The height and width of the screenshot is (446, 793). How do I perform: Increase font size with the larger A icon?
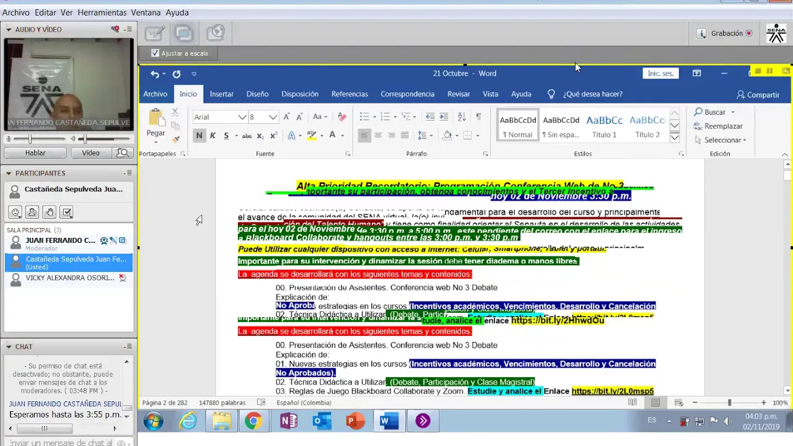[286, 117]
